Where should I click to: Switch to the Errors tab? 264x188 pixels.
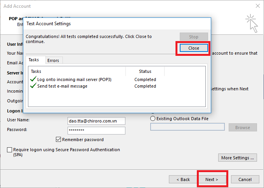(53, 60)
